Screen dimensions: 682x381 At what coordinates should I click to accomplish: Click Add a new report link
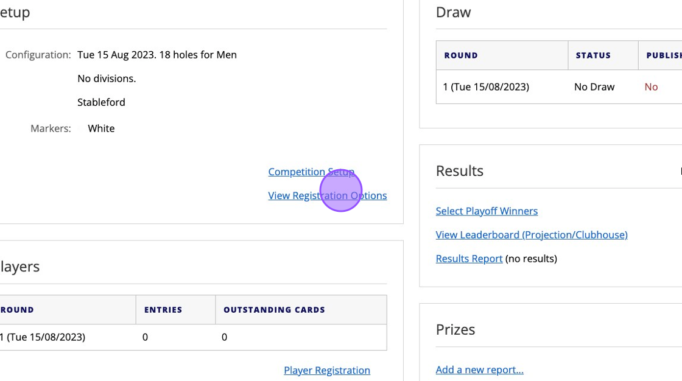[x=479, y=369]
